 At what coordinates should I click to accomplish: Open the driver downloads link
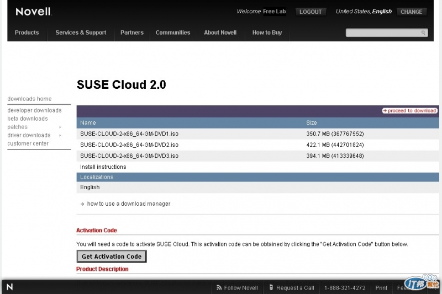click(29, 135)
